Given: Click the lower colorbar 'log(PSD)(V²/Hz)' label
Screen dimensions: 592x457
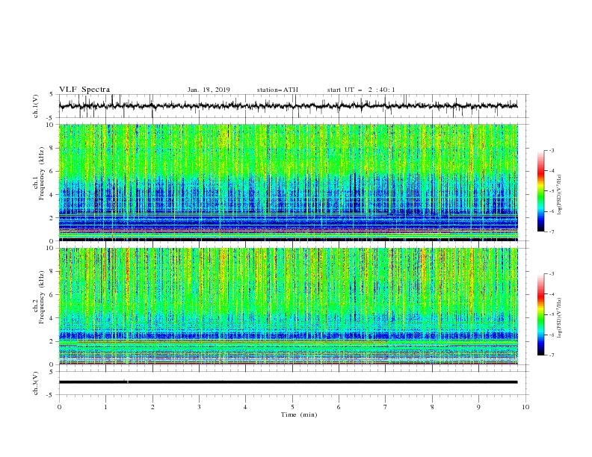Looking at the screenshot, I should pos(559,317).
